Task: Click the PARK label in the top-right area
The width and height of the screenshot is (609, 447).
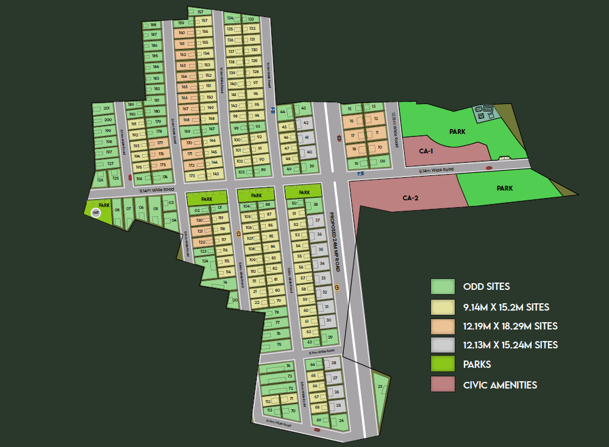Action: point(456,131)
